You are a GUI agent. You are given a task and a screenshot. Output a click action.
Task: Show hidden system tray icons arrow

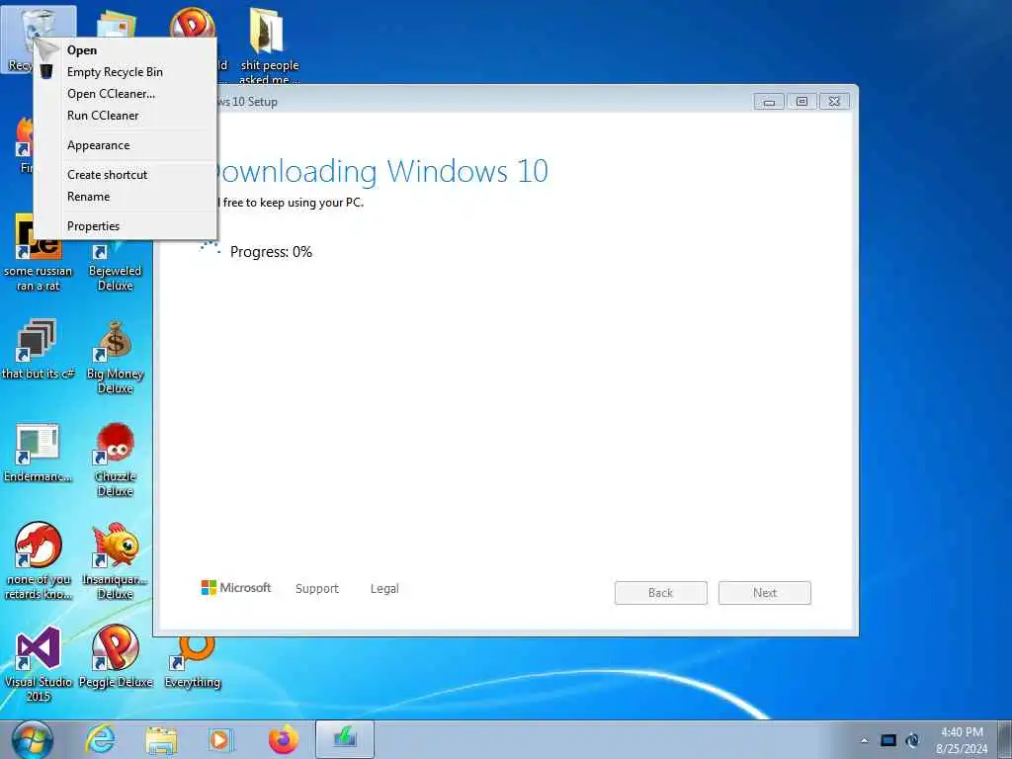[864, 740]
